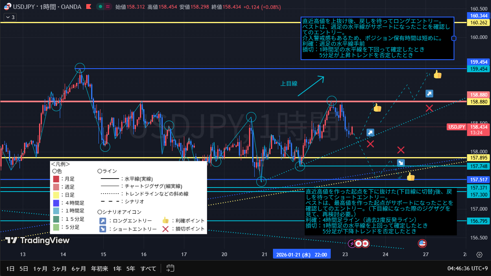Show すべて date range

click(x=148, y=268)
